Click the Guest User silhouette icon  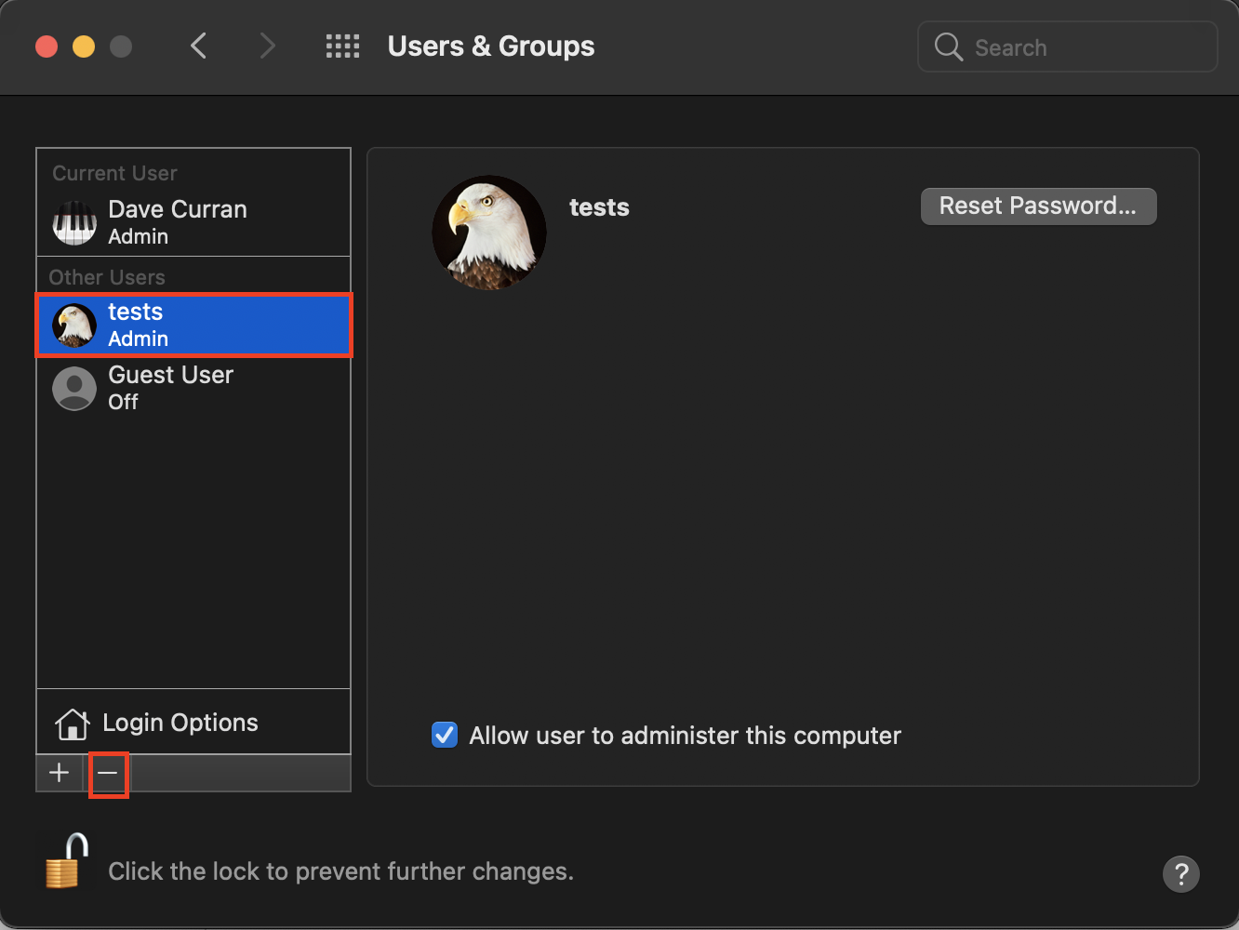pos(74,388)
